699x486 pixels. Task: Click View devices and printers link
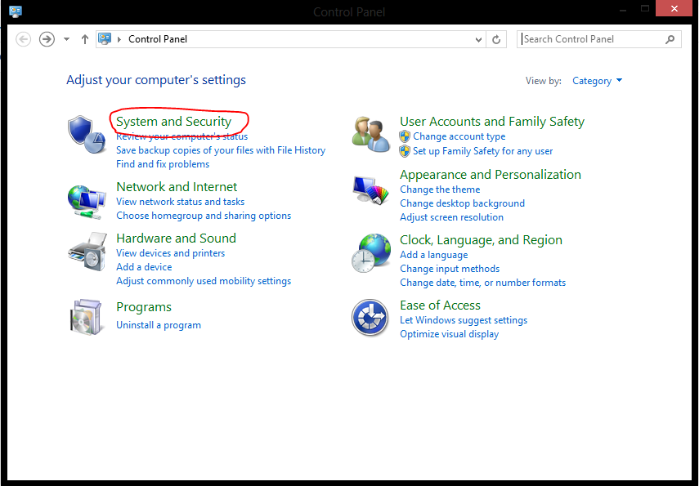tap(170, 253)
